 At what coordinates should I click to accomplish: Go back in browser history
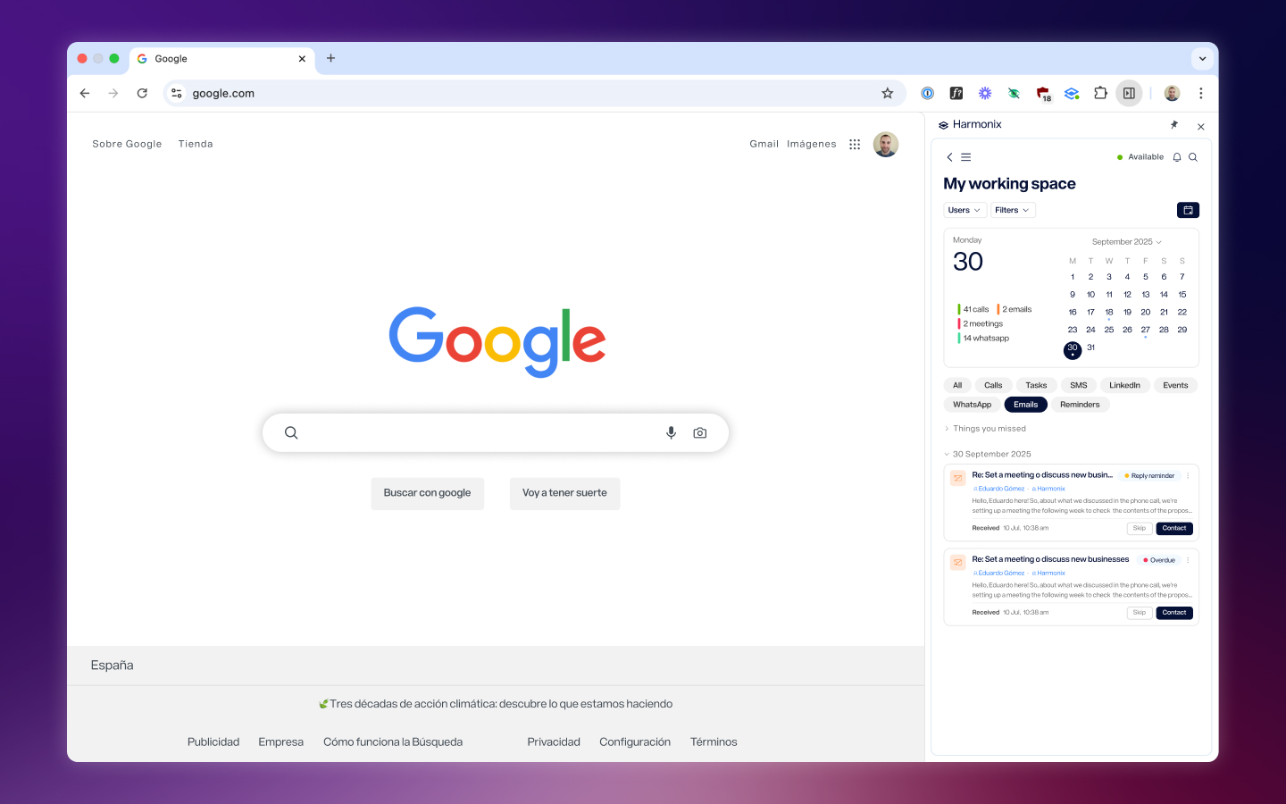tap(85, 93)
